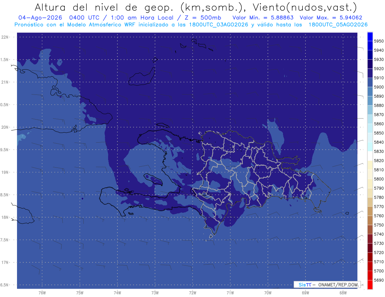Click the '17N' latitude label
The image size is (385, 297).
tap(5, 262)
